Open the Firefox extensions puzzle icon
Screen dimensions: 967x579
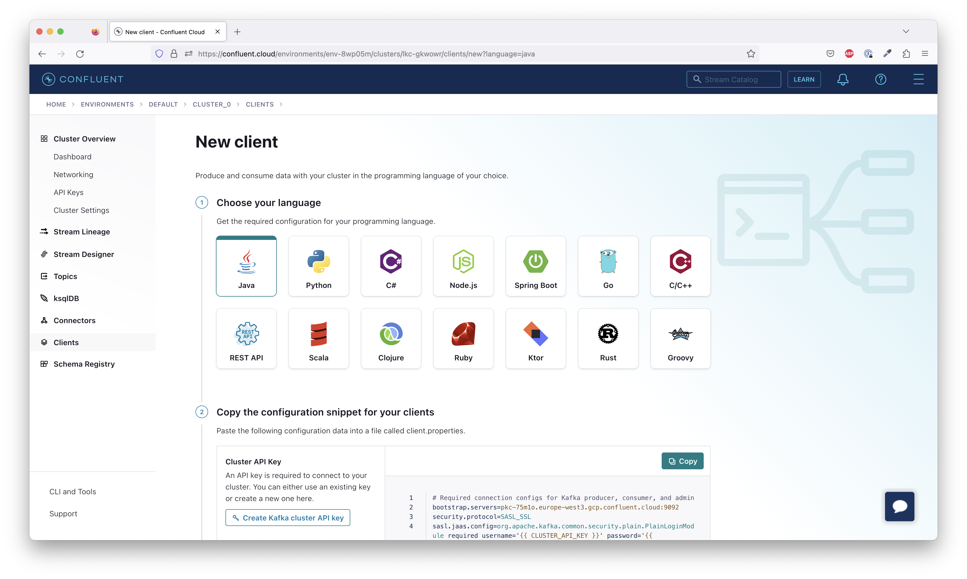pos(906,54)
